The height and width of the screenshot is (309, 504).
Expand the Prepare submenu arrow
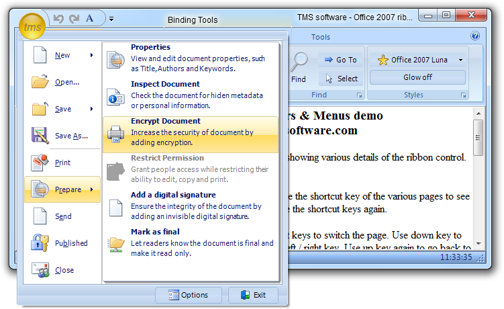[x=92, y=189]
